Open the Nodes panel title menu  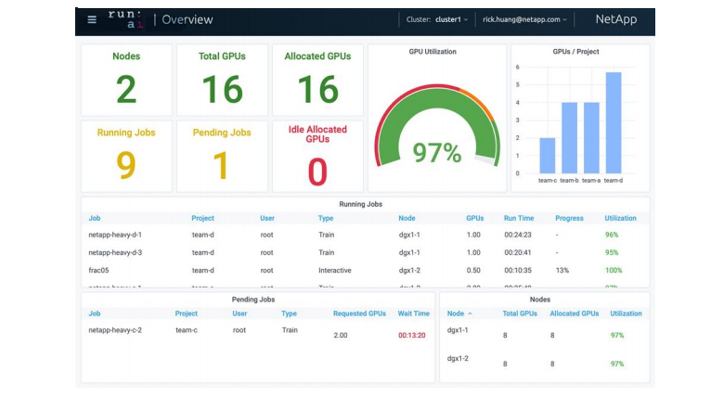click(x=540, y=299)
